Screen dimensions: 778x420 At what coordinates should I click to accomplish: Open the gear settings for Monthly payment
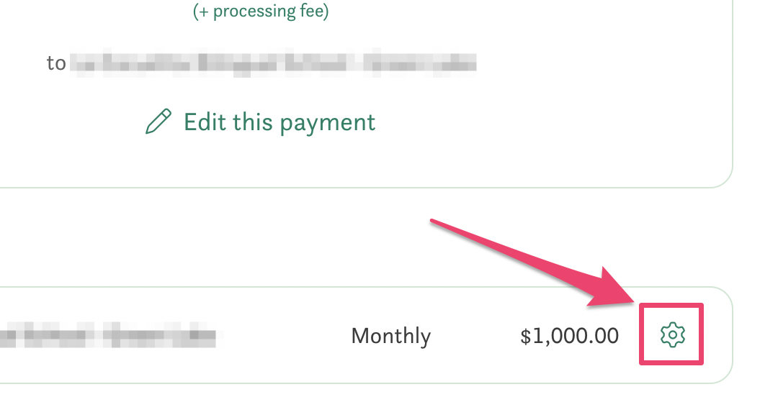672,334
